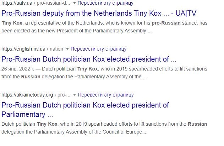Open the english.nv.ua Kox elected president title
This screenshot has height=146, width=224.
(x=89, y=59)
